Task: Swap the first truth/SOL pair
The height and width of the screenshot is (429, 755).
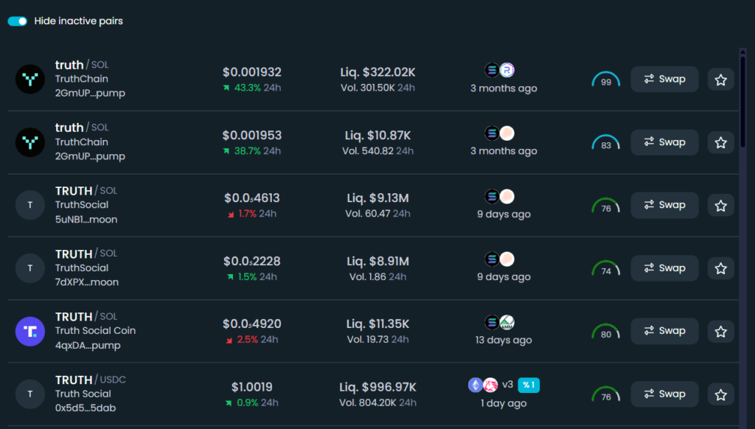Action: (x=664, y=80)
